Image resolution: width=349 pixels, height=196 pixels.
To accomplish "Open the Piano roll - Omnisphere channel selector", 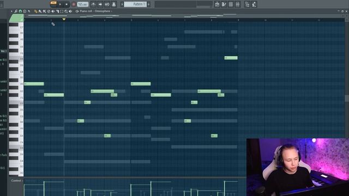I will pyautogui.click(x=95, y=11).
